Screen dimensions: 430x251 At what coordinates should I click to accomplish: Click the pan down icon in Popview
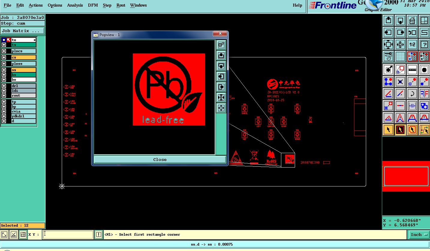(221, 66)
